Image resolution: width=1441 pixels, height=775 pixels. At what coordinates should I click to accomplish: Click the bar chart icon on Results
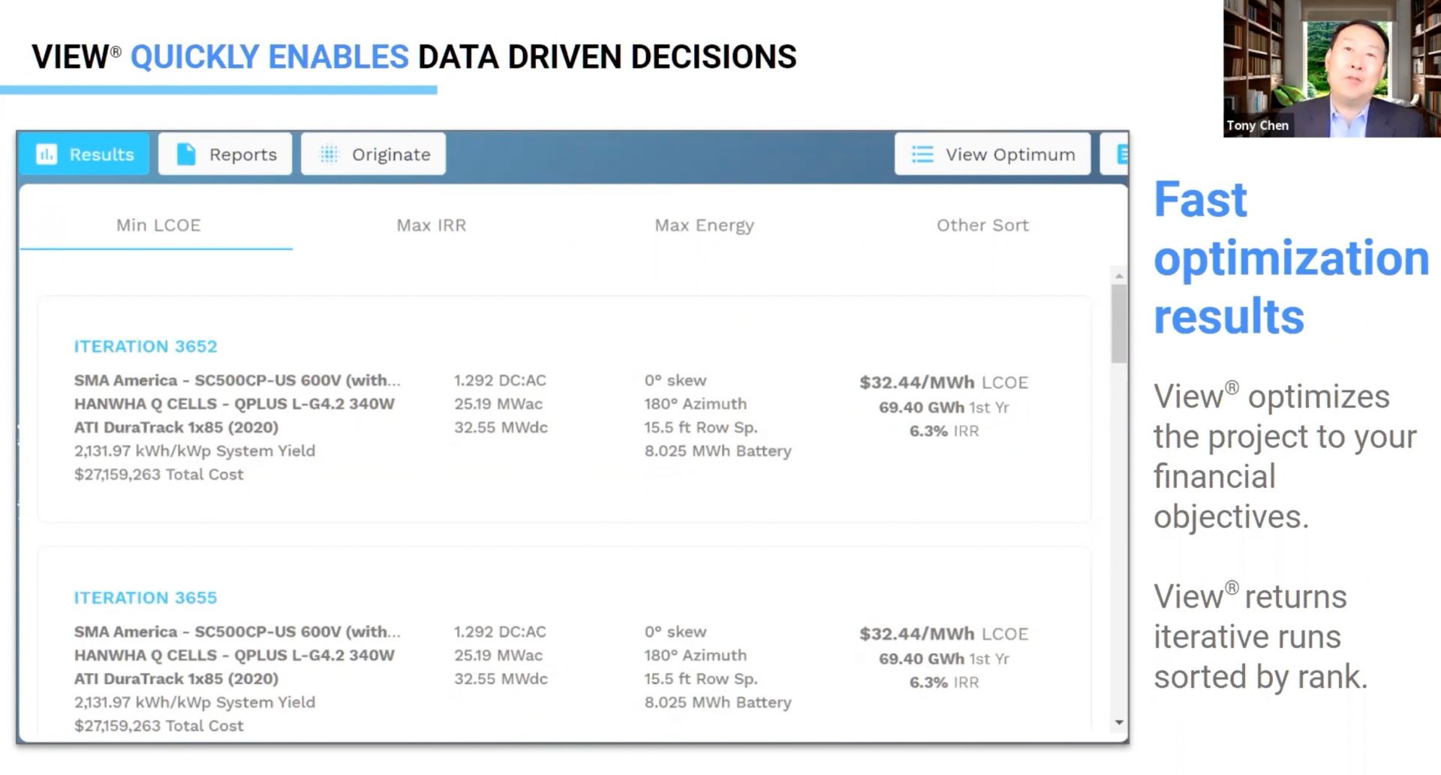point(47,154)
